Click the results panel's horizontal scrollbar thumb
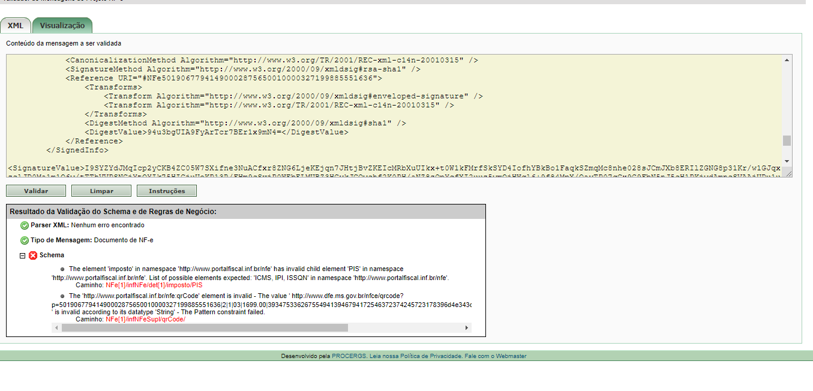This screenshot has width=813, height=391. (205, 328)
